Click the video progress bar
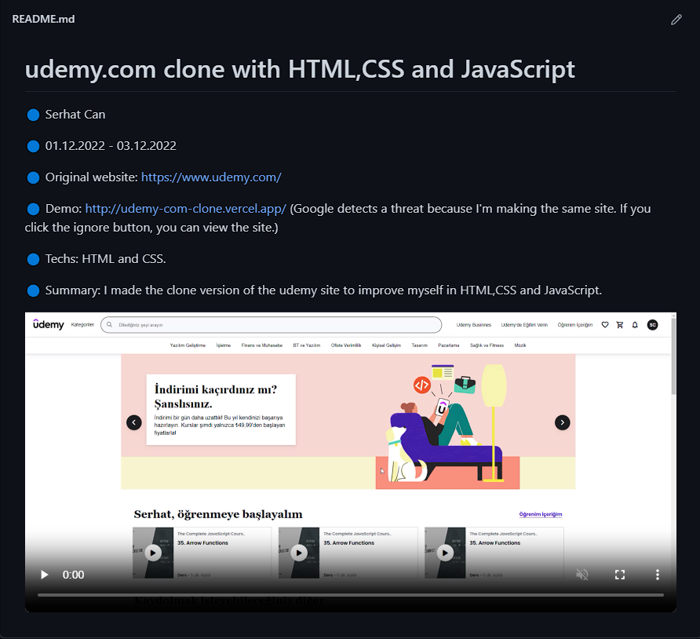This screenshot has height=639, width=700. pos(351,595)
